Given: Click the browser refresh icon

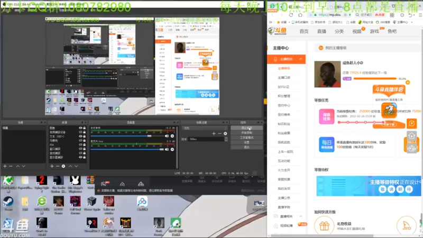Looking at the screenshot, I should pyautogui.click(x=291, y=15).
